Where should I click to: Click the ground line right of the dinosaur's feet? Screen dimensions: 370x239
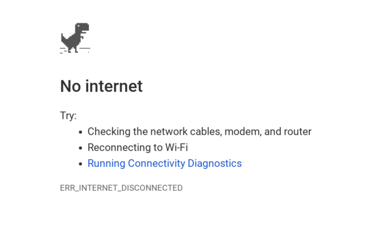pos(84,48)
